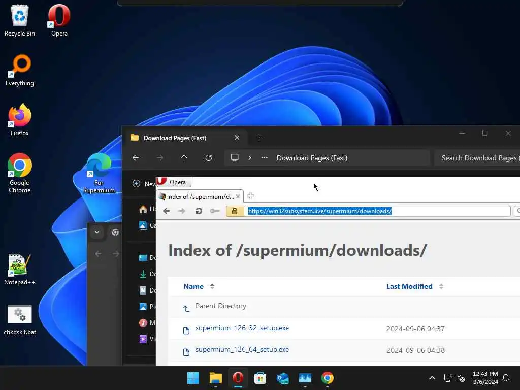The image size is (520, 390).
Task: Select the Firefox desktop shortcut
Action: [x=20, y=120]
